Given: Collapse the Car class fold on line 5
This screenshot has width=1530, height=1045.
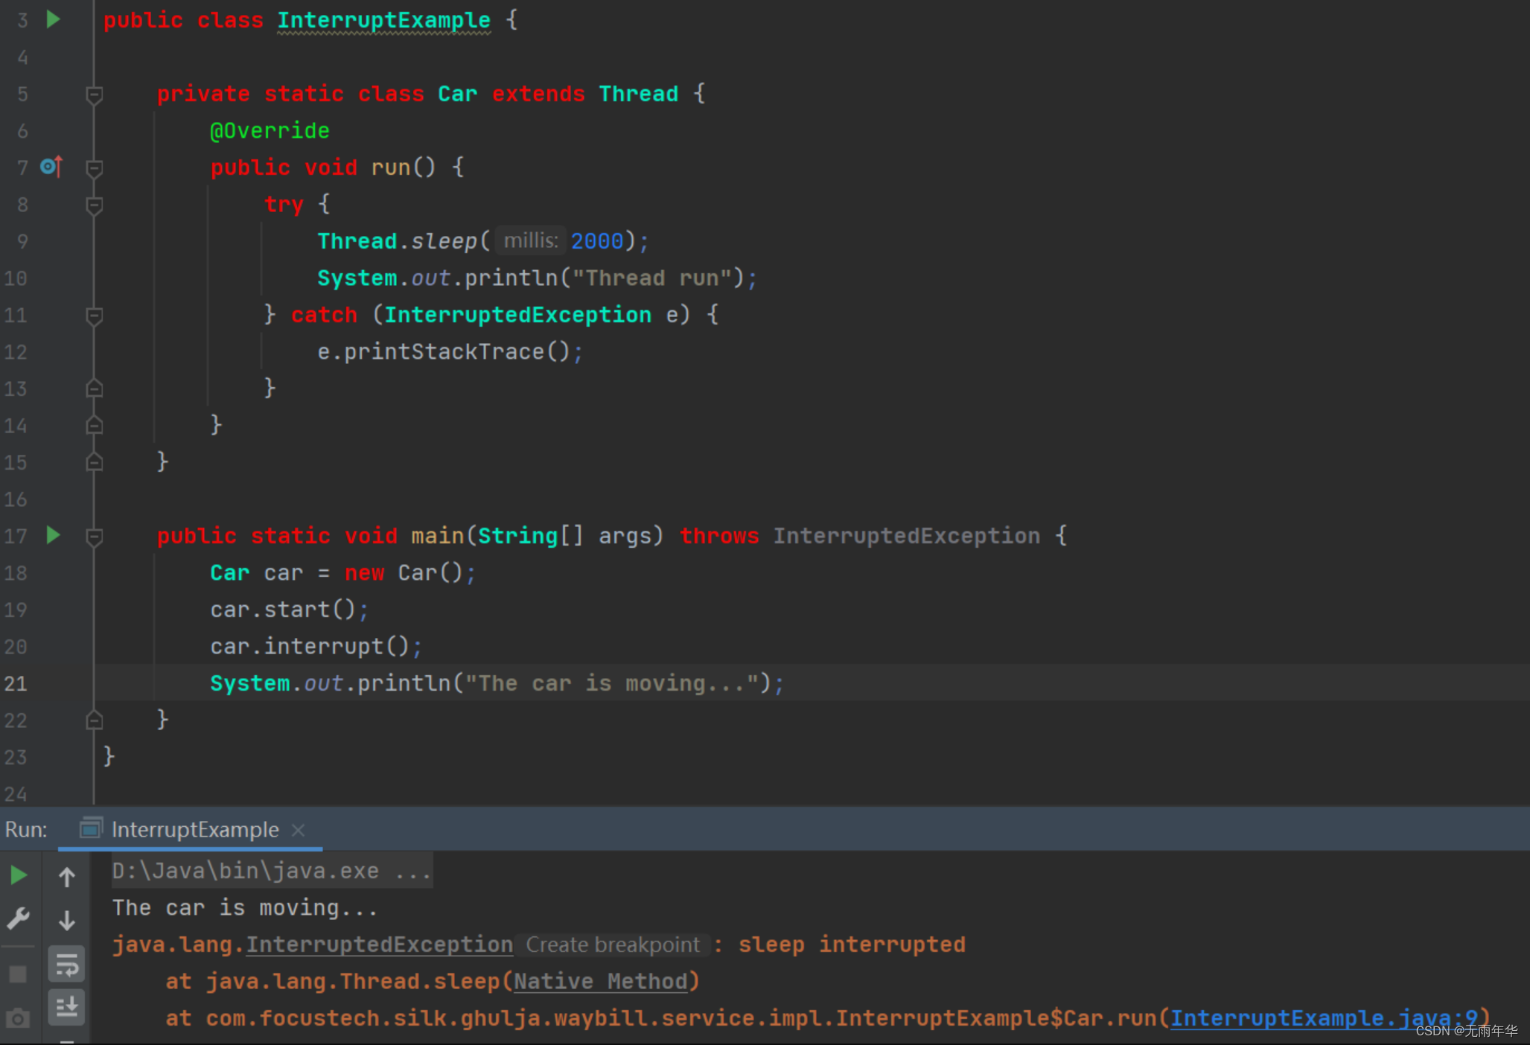Looking at the screenshot, I should (x=95, y=95).
